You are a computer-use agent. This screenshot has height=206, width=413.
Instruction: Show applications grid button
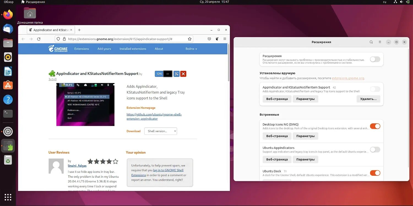click(x=8, y=197)
